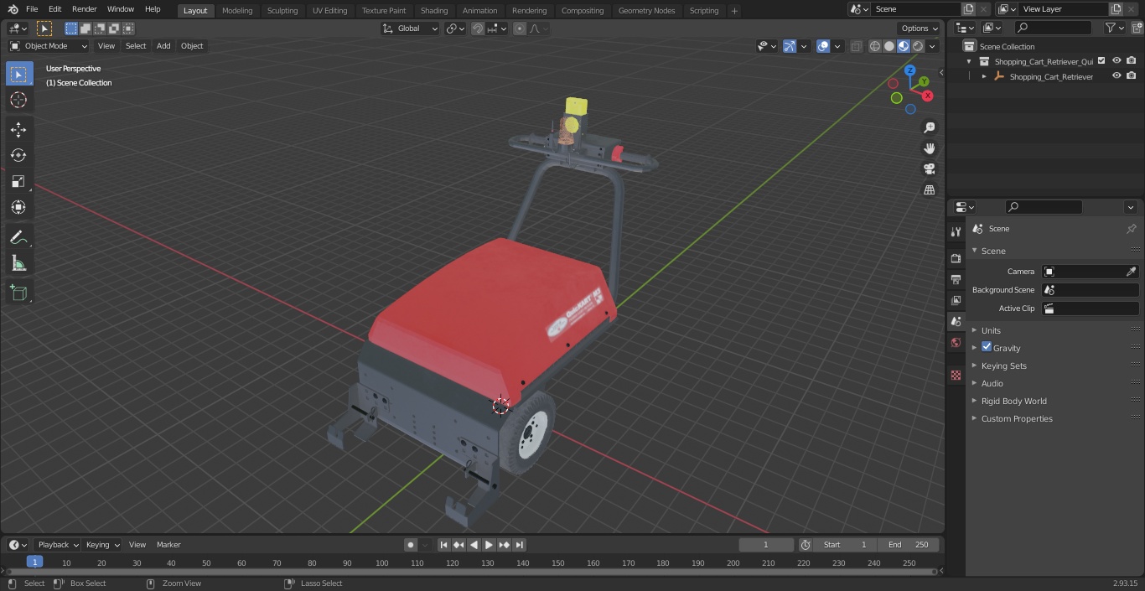Switch to the Shading workspace tab
Image resolution: width=1145 pixels, height=591 pixels.
click(x=434, y=11)
